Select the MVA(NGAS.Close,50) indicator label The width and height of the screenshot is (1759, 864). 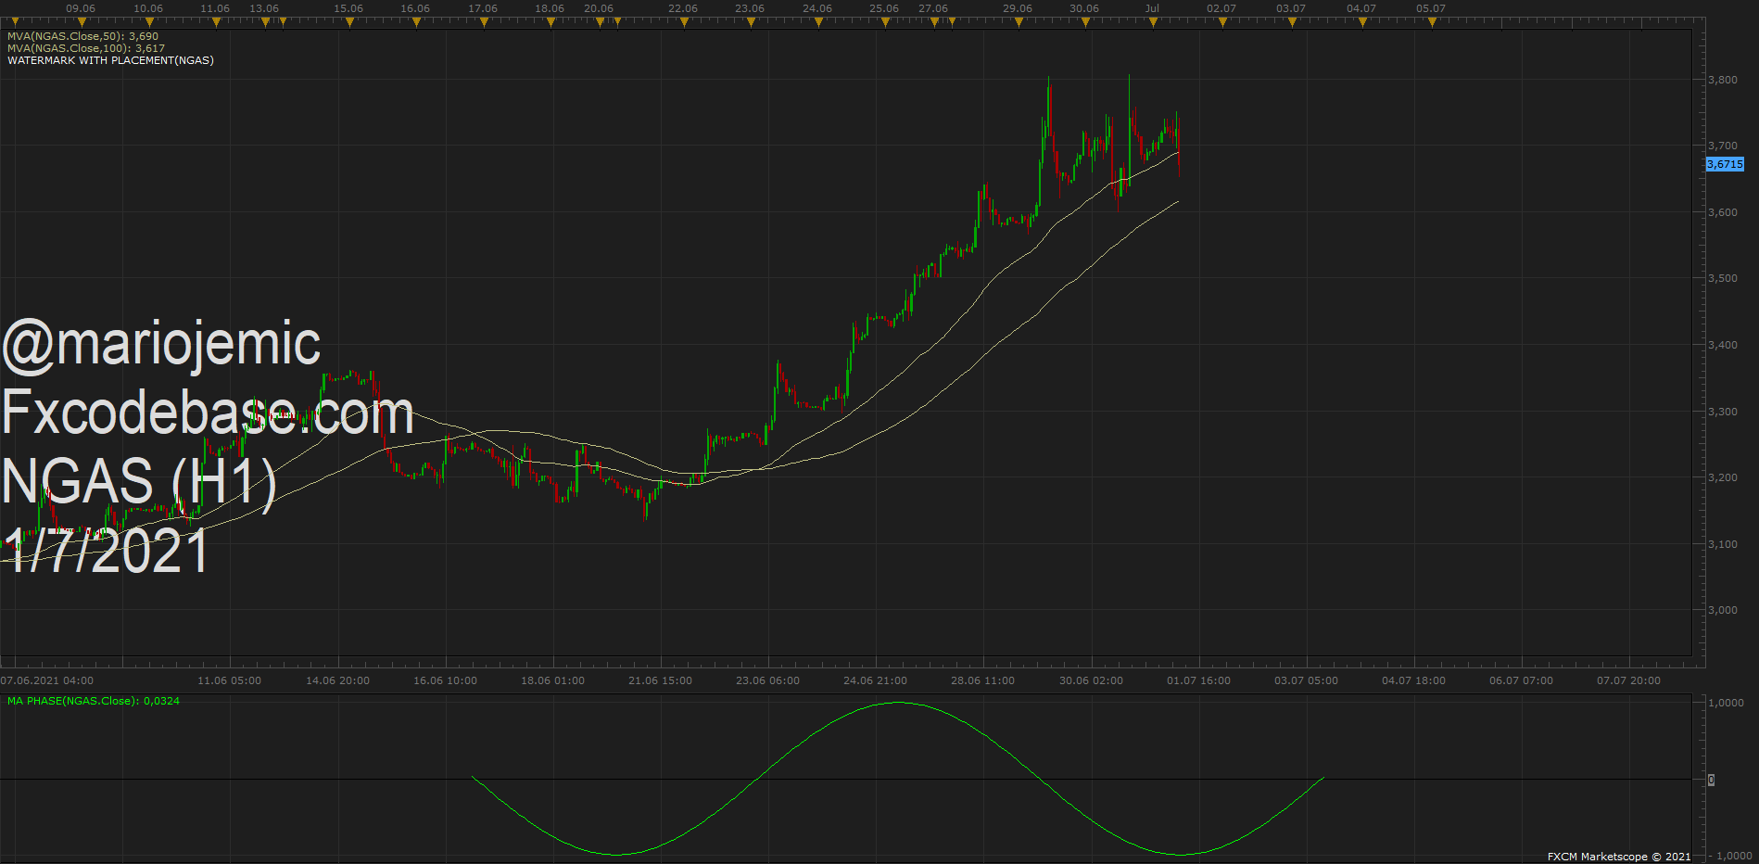82,36
